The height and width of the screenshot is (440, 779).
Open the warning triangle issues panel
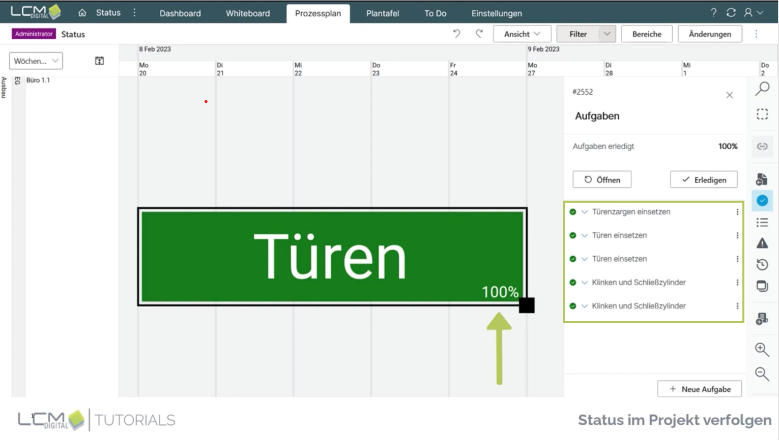tap(762, 243)
